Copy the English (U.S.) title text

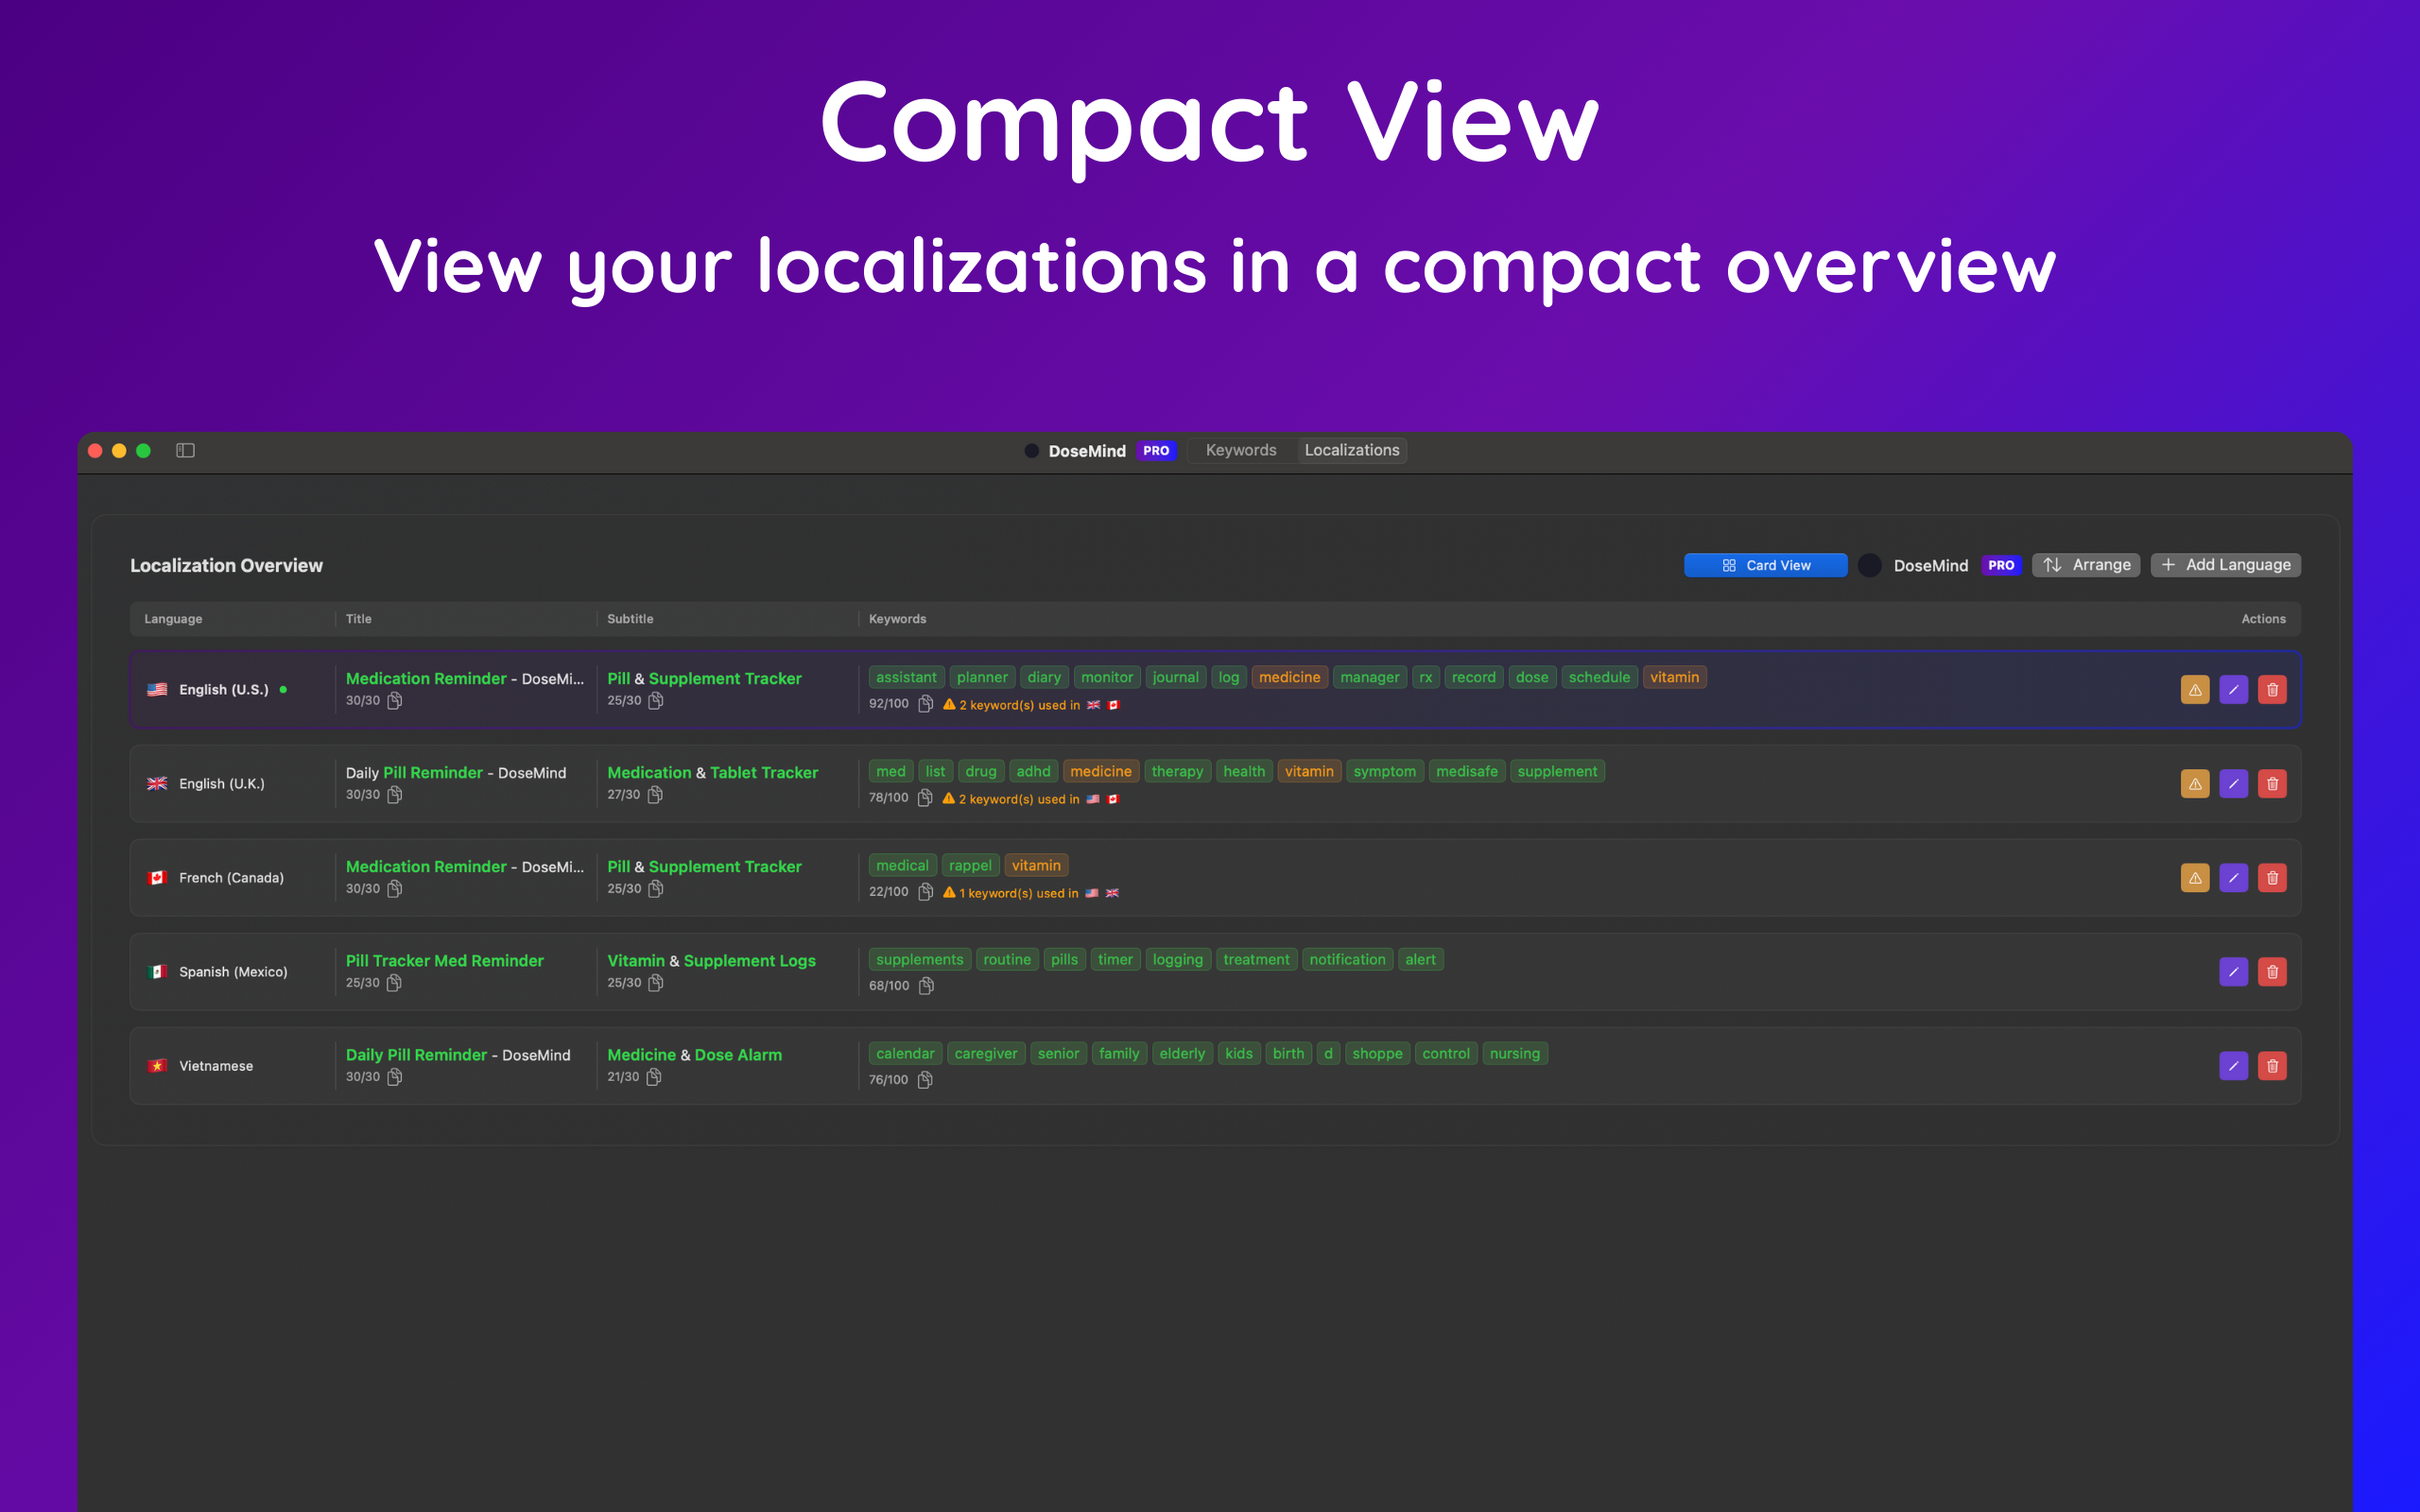[395, 701]
